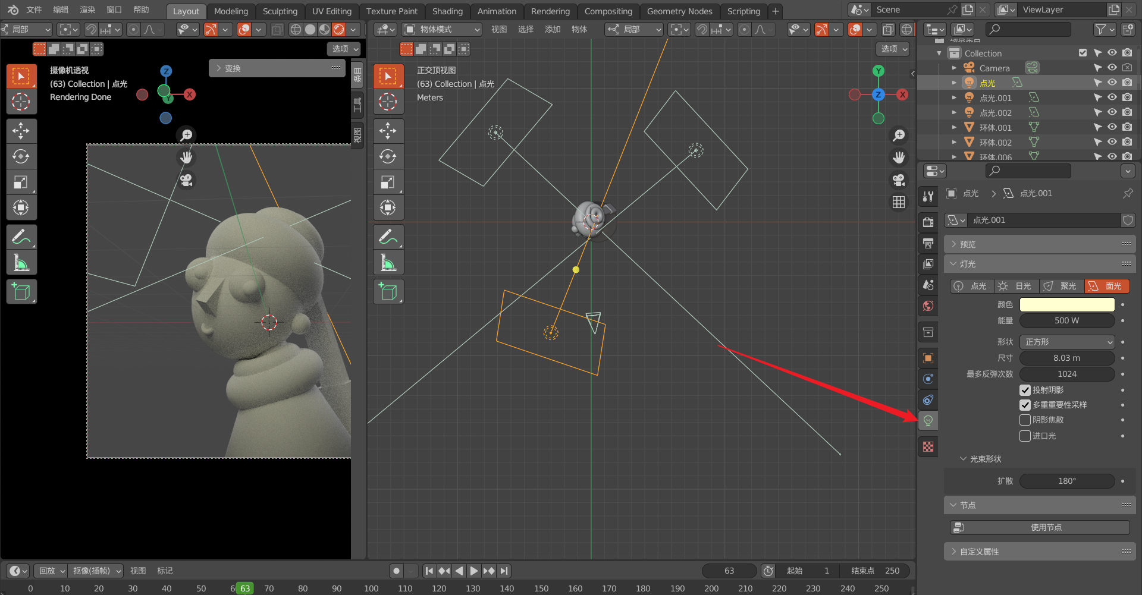This screenshot has width=1142, height=595.
Task: Open the 添加 menu in viewport header
Action: (553, 29)
